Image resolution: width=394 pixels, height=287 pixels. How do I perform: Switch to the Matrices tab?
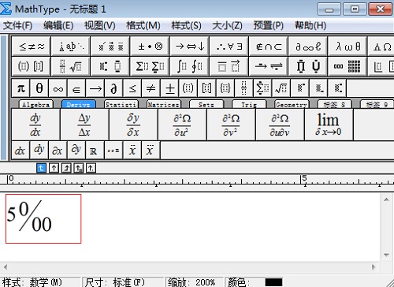[164, 104]
